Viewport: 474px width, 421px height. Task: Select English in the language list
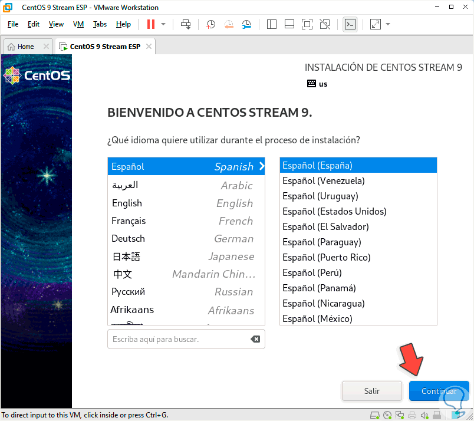[x=186, y=203]
